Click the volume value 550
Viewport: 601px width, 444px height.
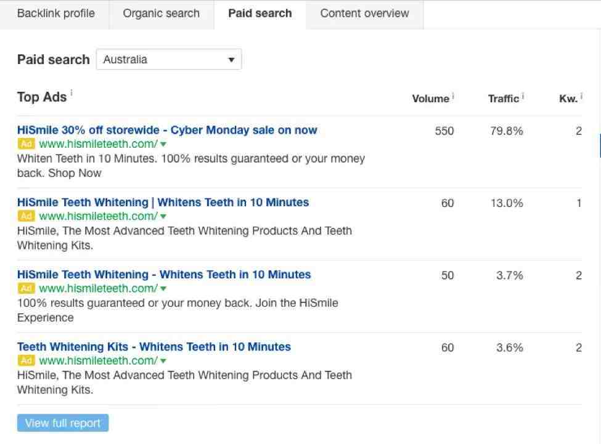coord(444,131)
